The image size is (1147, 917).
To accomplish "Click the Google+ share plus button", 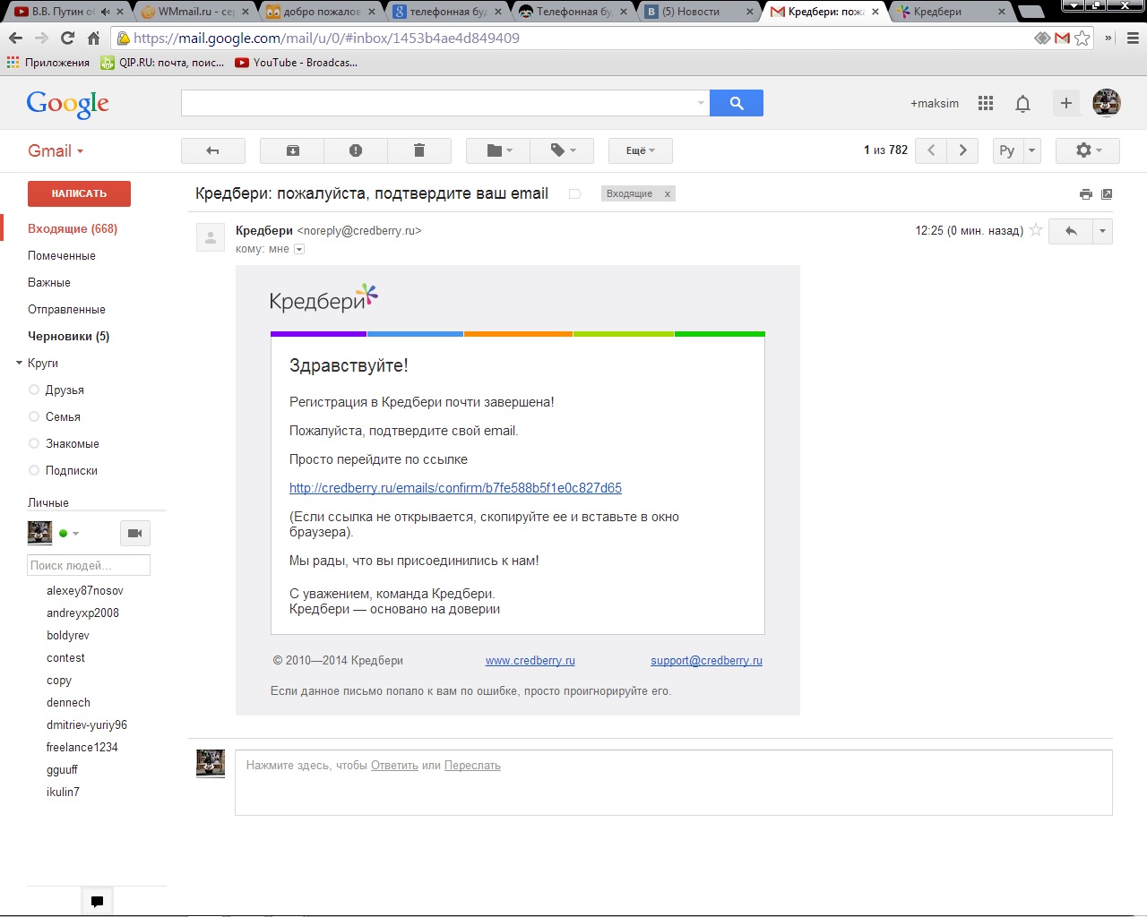I will tap(1066, 103).
